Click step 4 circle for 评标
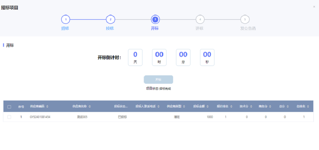Screen dimensions: 319x150 pos(200,20)
